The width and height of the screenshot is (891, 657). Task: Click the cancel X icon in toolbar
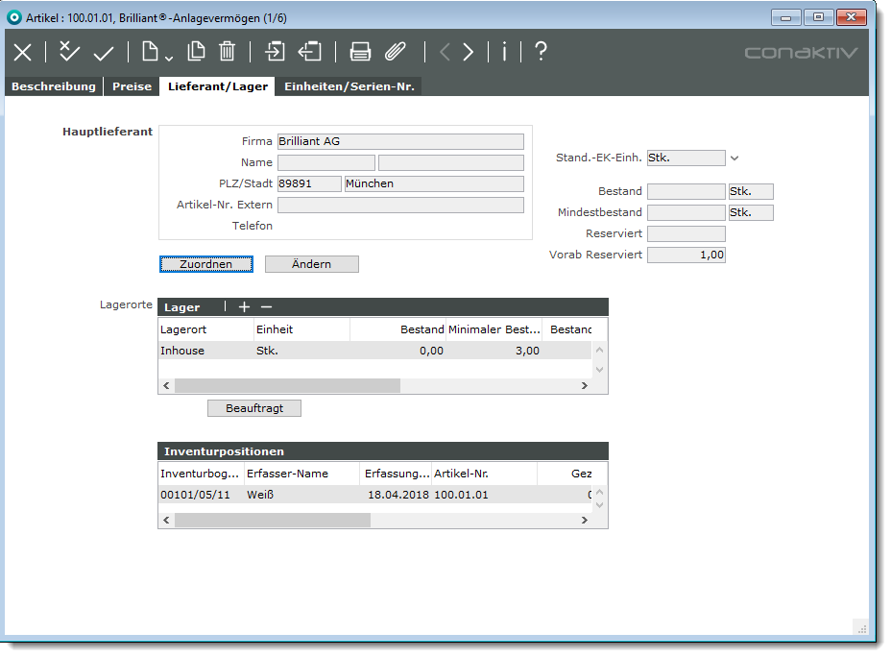[x=22, y=53]
